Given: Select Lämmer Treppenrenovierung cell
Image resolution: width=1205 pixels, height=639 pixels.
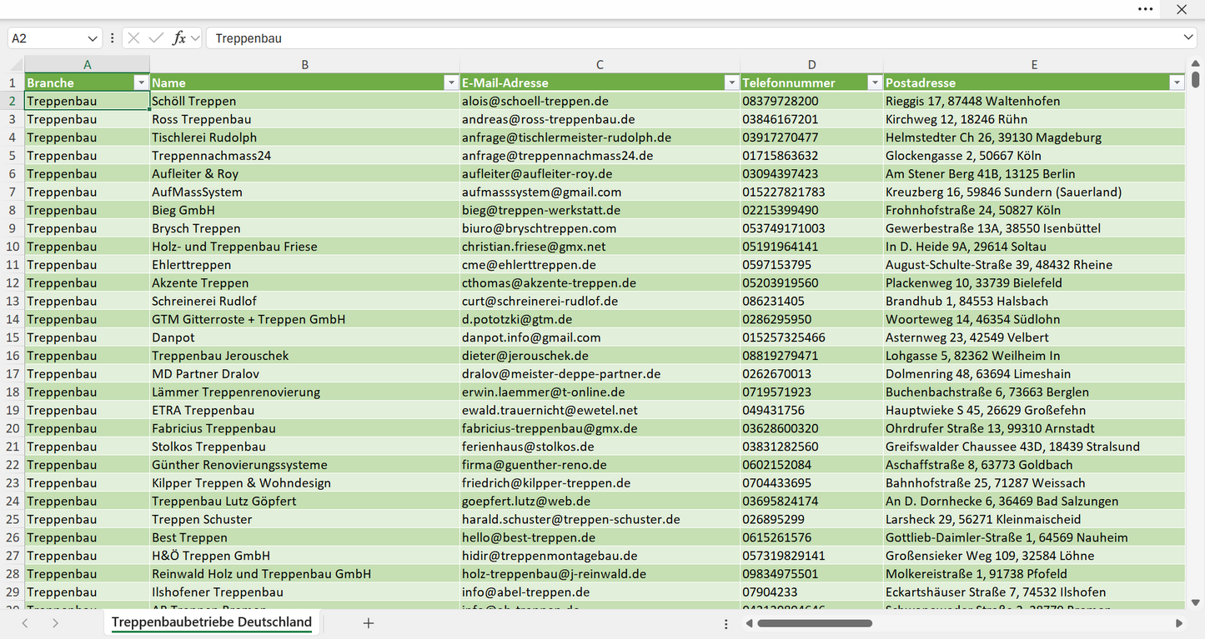Looking at the screenshot, I should click(305, 392).
